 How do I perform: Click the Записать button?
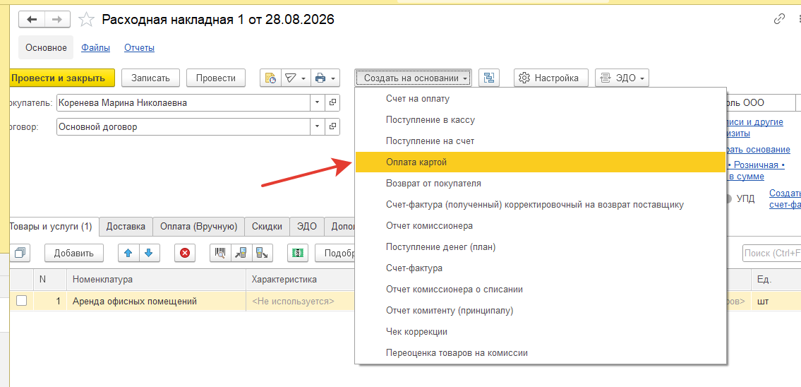coord(150,78)
